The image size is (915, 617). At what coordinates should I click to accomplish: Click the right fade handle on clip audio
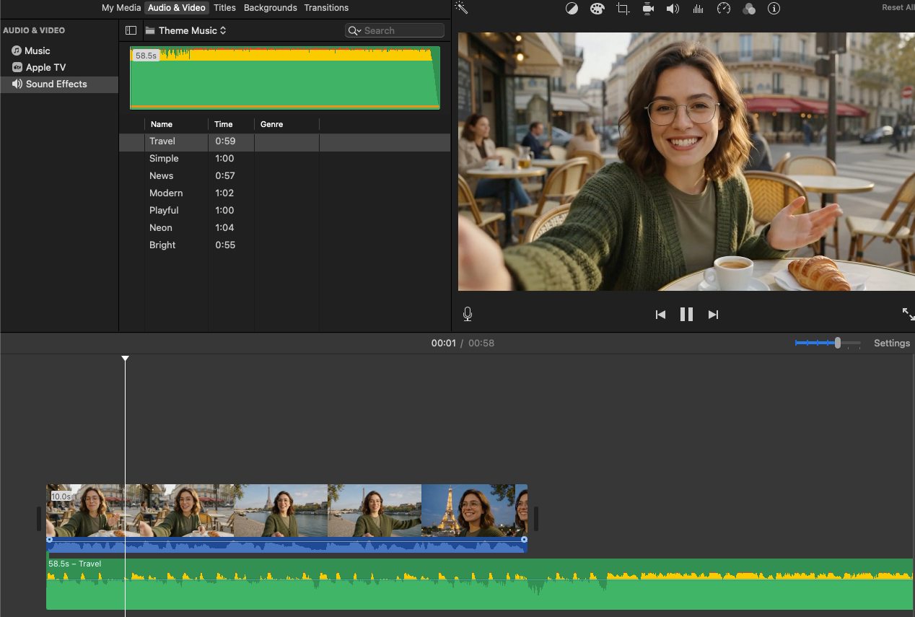[x=524, y=540]
